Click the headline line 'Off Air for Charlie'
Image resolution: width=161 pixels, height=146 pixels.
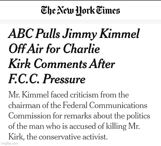point(54,49)
